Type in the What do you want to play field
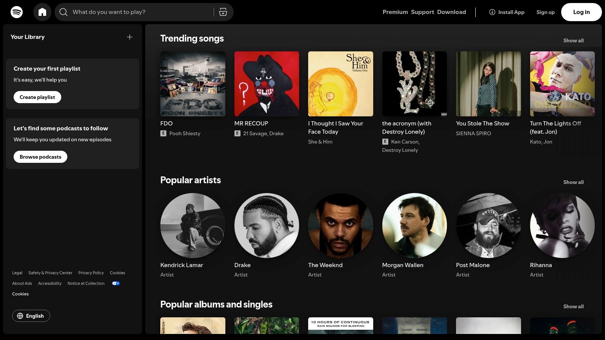The height and width of the screenshot is (340, 605). [x=136, y=12]
